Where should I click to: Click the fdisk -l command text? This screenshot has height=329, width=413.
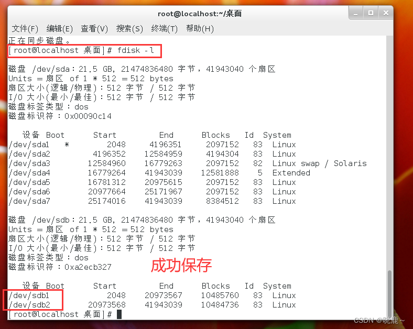click(x=136, y=50)
